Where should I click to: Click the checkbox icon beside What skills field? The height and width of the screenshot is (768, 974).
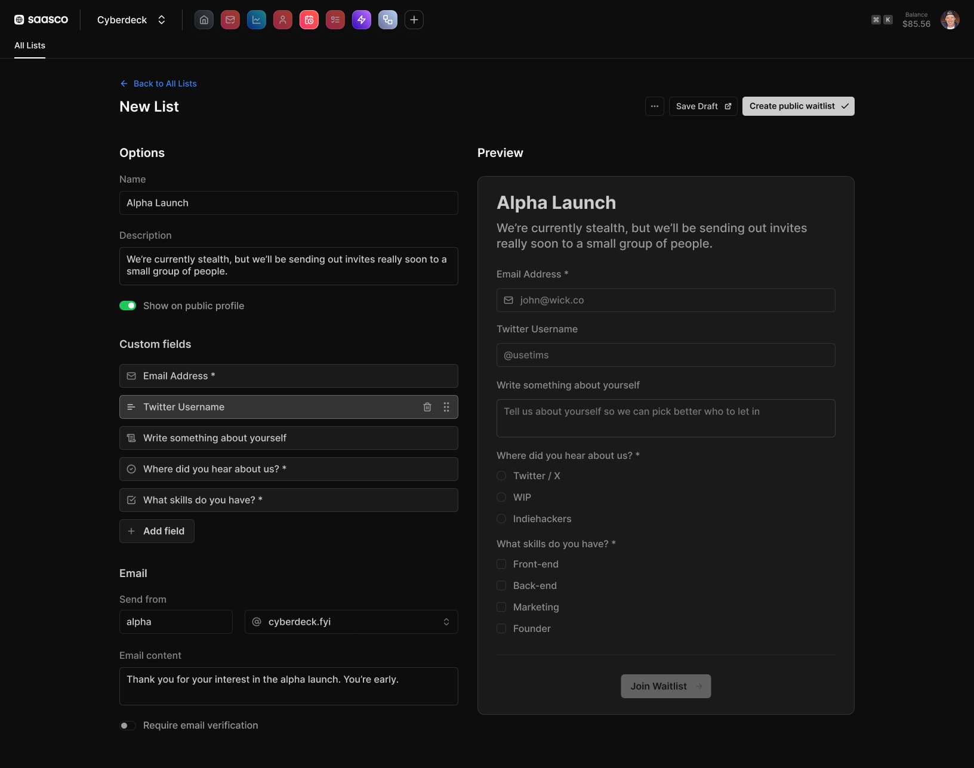[x=131, y=500]
